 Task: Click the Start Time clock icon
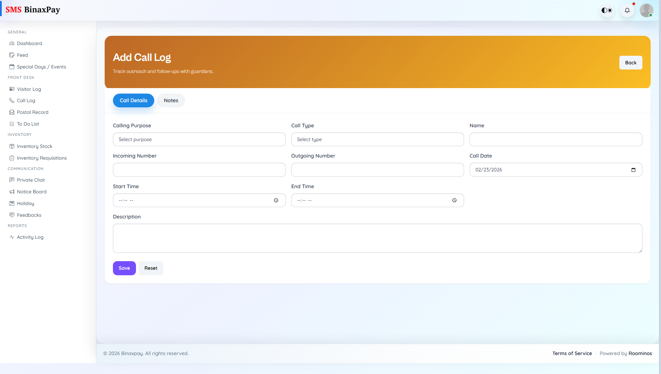pos(276,200)
